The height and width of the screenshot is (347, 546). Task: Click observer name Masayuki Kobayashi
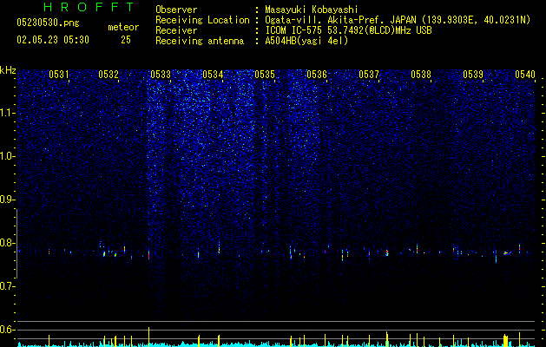tap(312, 10)
